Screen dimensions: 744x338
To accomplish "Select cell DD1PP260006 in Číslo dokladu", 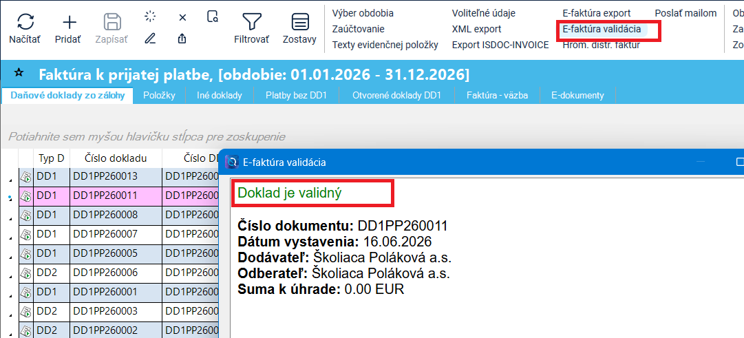I will (116, 273).
